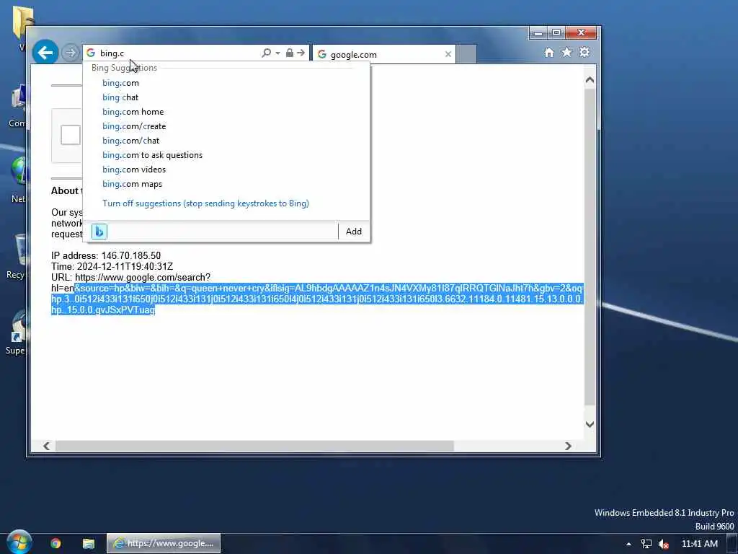
Task: Select the Super shortcut desktop icon
Action: pyautogui.click(x=16, y=332)
